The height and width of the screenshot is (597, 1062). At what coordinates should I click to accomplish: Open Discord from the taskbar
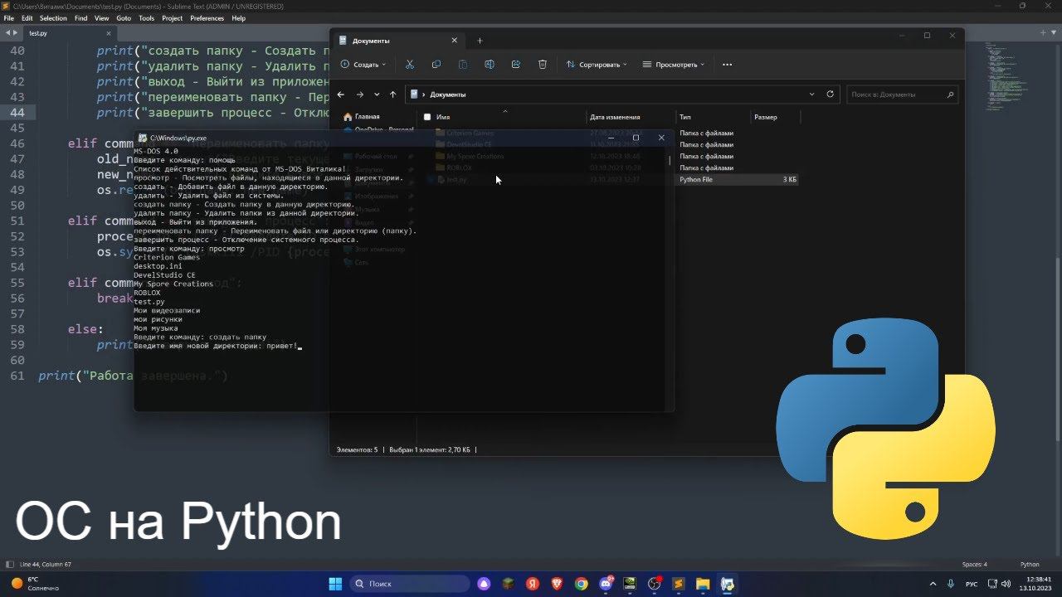[606, 584]
